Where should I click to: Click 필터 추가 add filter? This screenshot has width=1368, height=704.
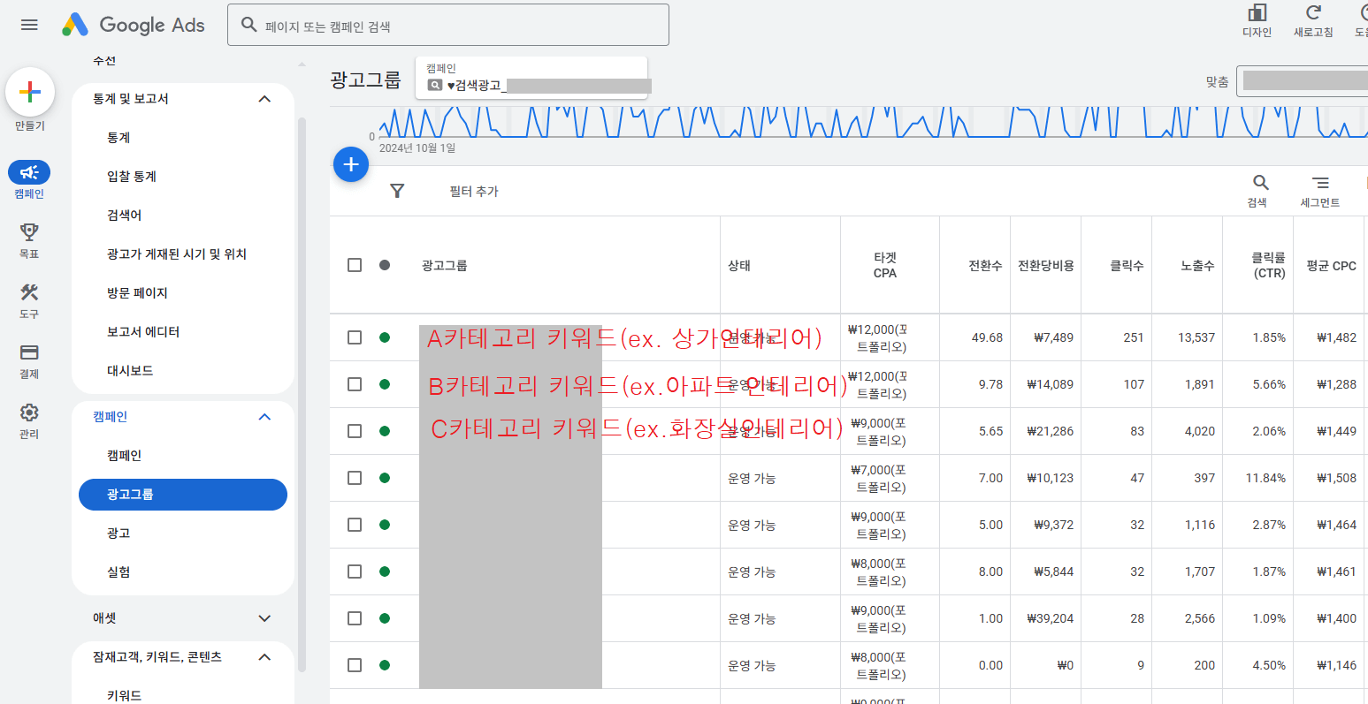click(x=474, y=191)
